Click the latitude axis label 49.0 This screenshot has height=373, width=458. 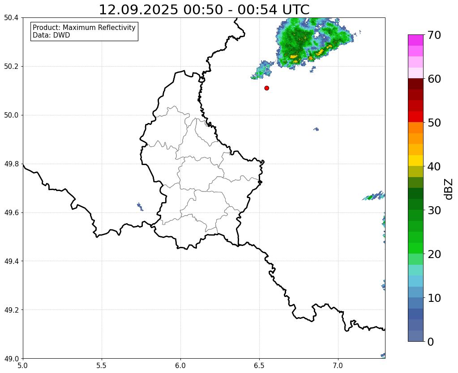[11, 358]
